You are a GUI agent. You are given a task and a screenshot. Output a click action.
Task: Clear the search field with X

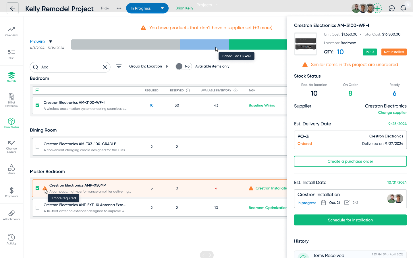click(x=105, y=67)
